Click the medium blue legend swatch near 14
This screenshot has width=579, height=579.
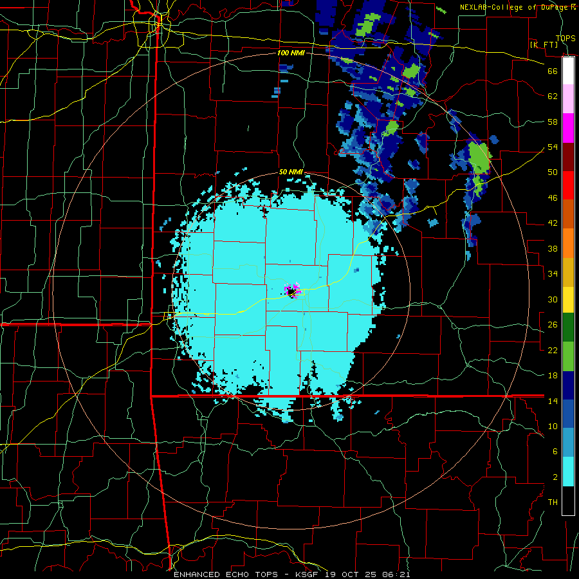pos(568,414)
